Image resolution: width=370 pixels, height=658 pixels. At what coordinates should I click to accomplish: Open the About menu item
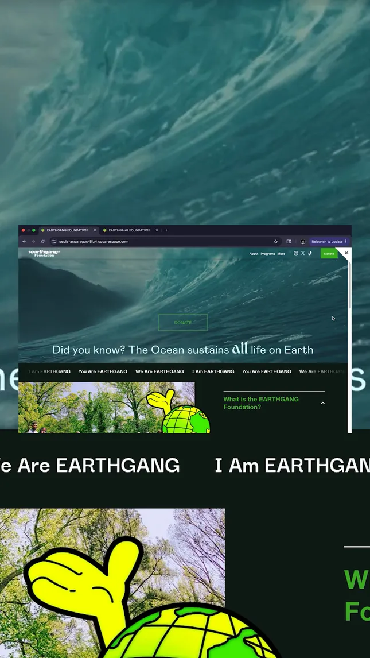254,254
